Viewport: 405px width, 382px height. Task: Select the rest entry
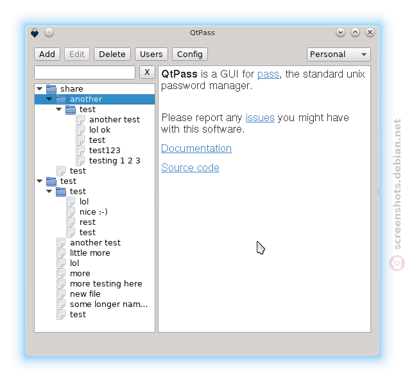pos(87,222)
